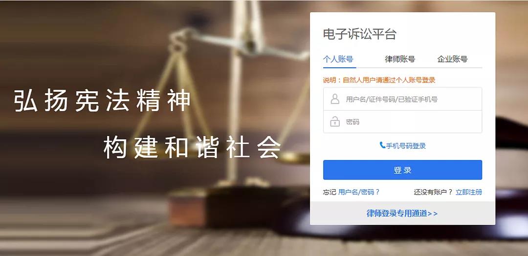Image resolution: width=528 pixels, height=256 pixels.
Task: Click the 弘扬宪法精神 slogan text
Action: (102, 100)
